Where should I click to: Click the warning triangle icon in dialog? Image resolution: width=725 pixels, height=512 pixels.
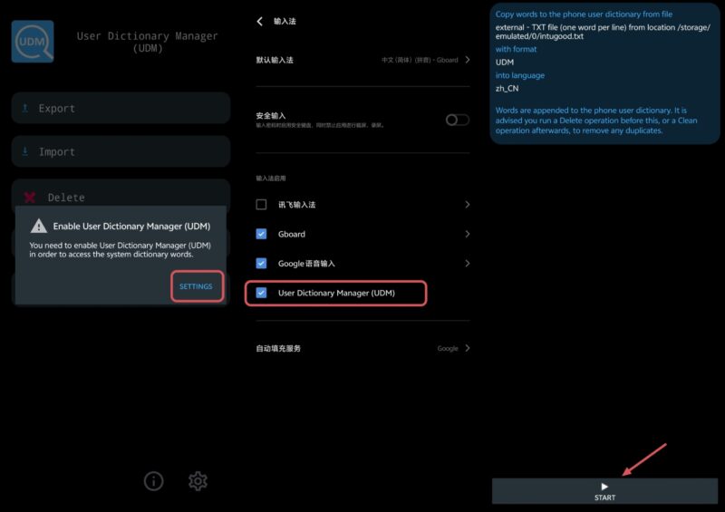[x=39, y=226]
